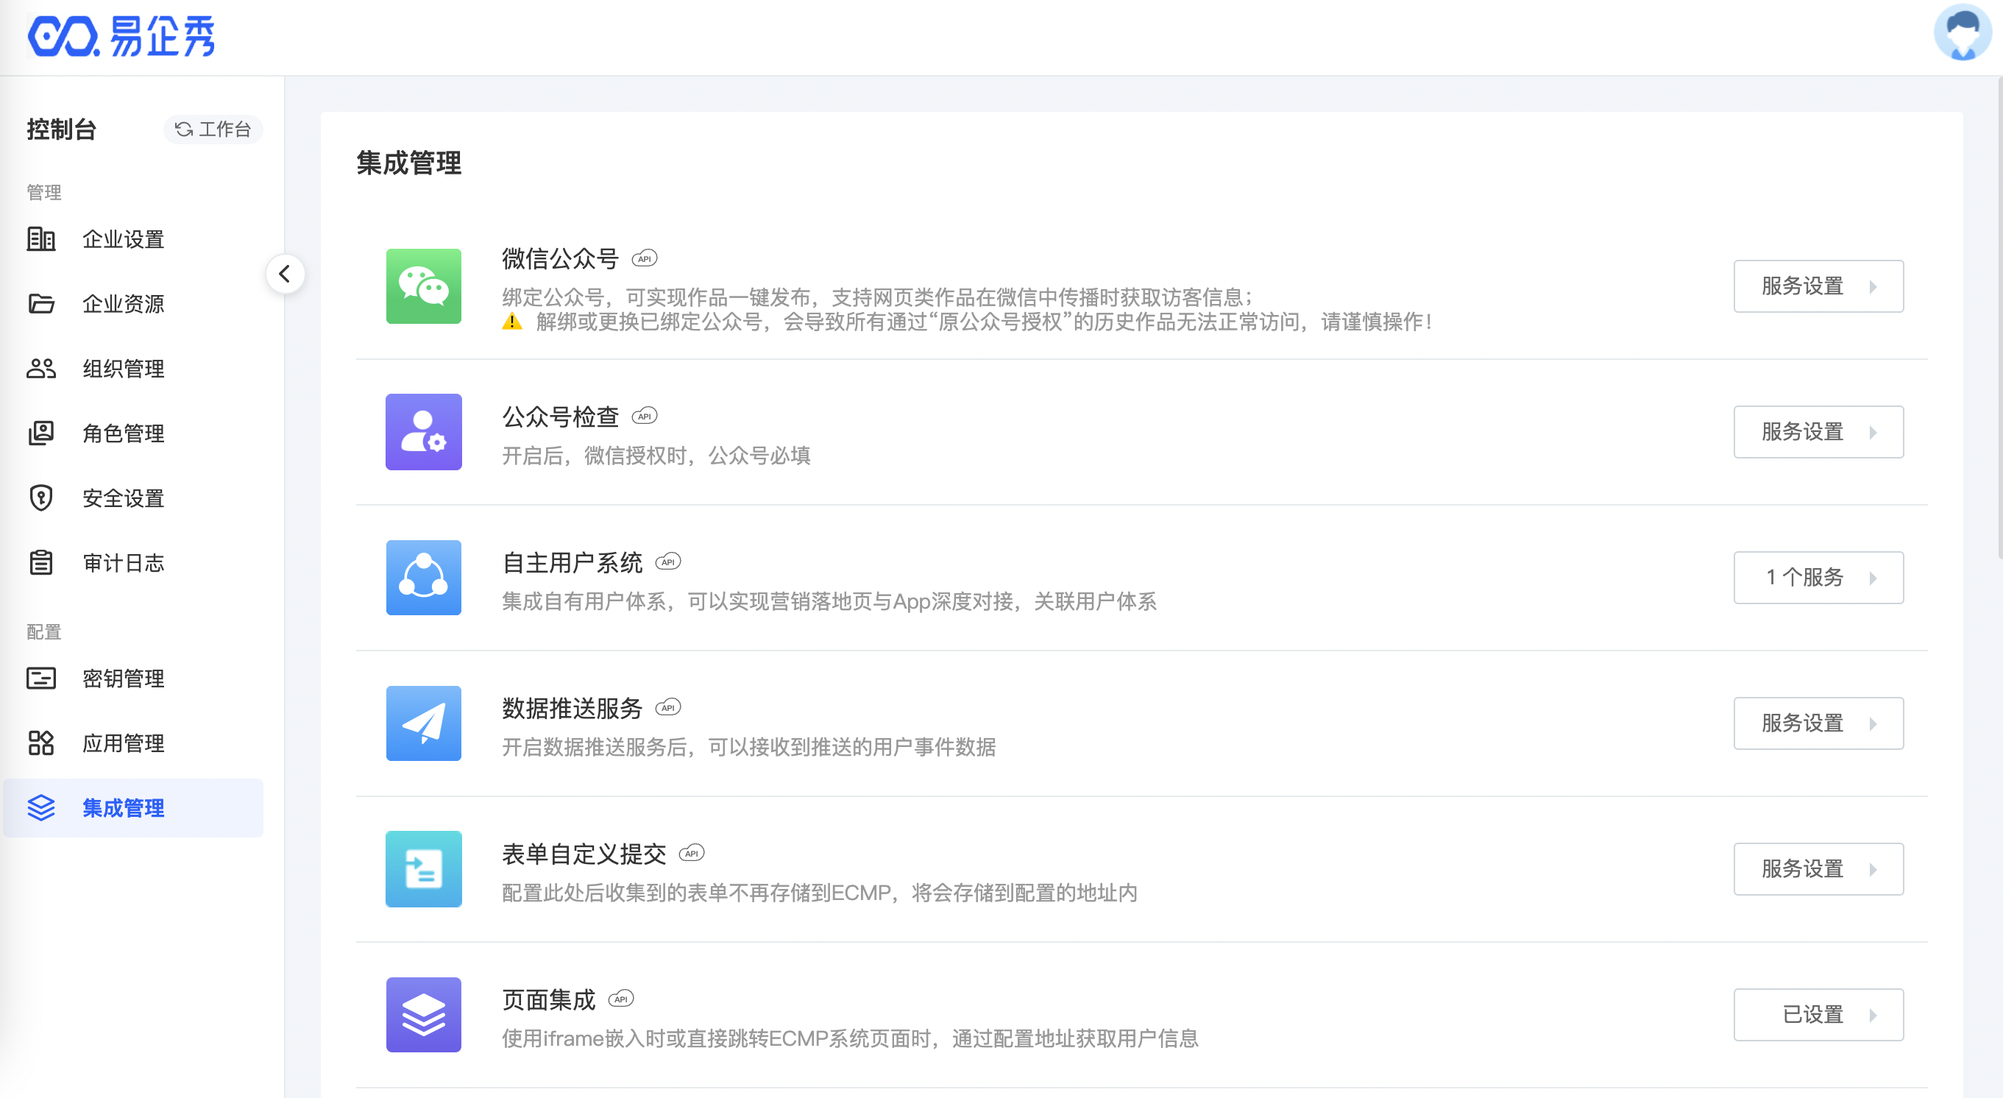
Task: Click the 自主用户系统 title
Action: point(572,562)
